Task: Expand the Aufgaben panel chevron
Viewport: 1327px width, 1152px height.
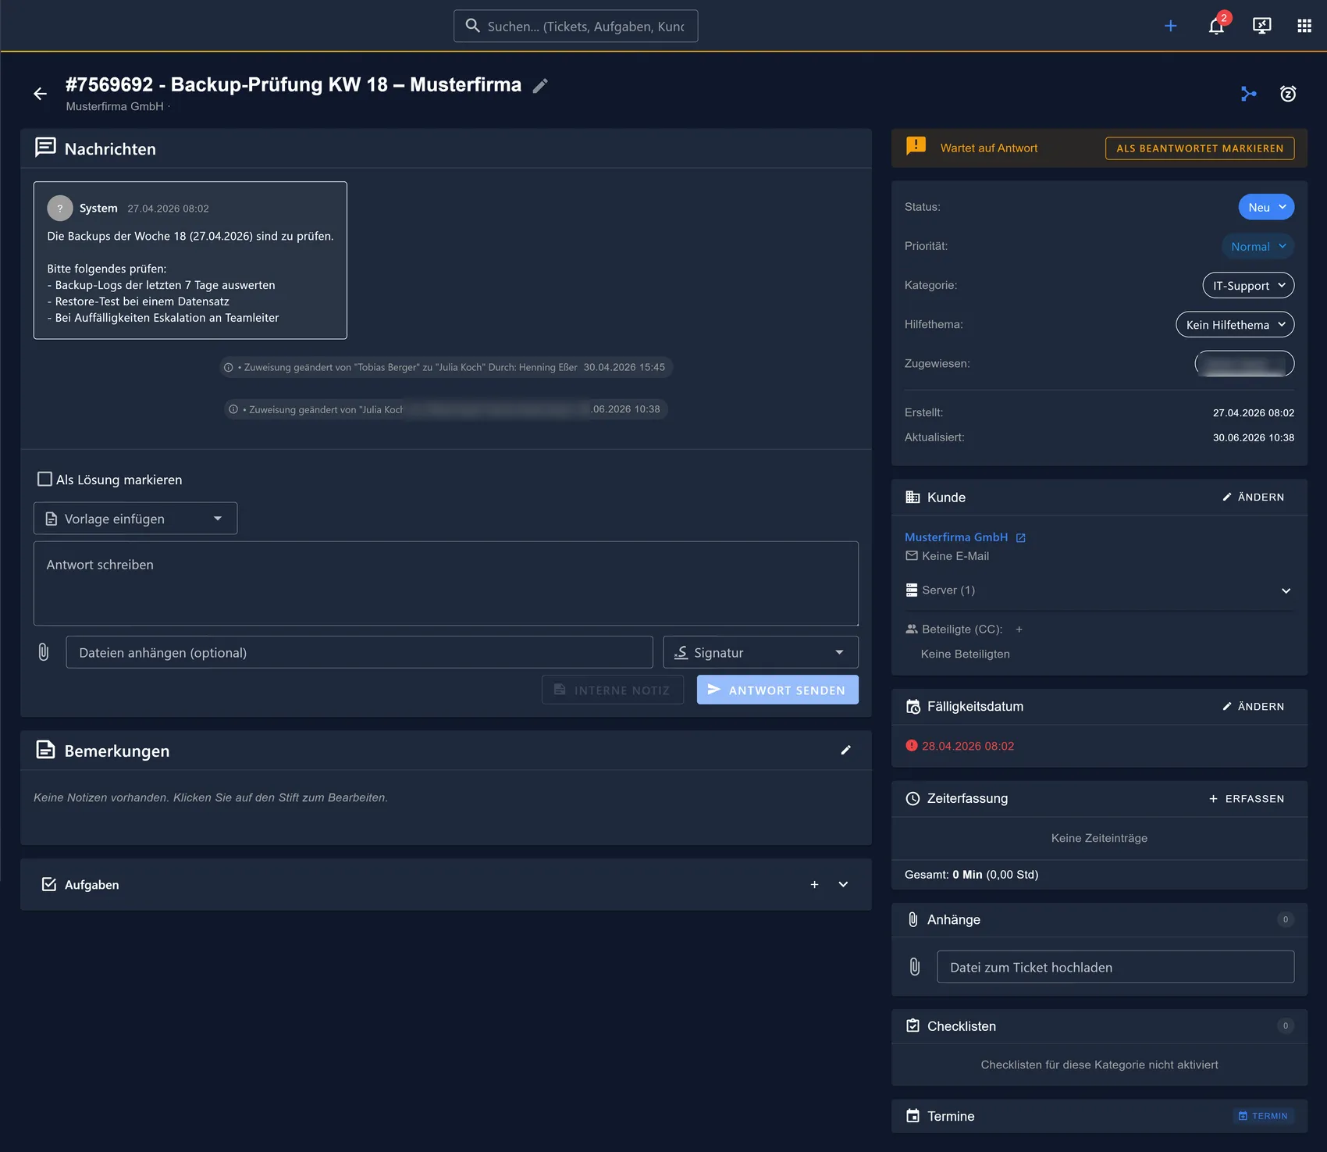Action: 843,885
